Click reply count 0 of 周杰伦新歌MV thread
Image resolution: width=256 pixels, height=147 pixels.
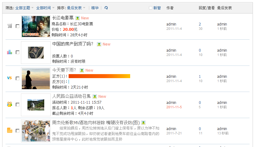[x=200, y=129]
